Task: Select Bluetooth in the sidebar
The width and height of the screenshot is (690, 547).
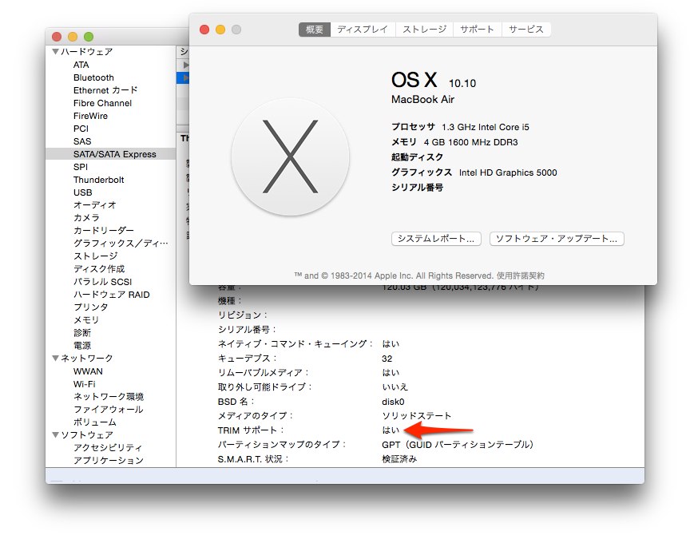Action: [x=93, y=77]
